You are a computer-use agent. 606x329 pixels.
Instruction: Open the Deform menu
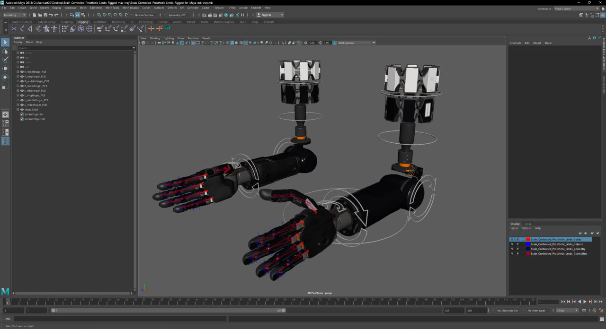172,8
